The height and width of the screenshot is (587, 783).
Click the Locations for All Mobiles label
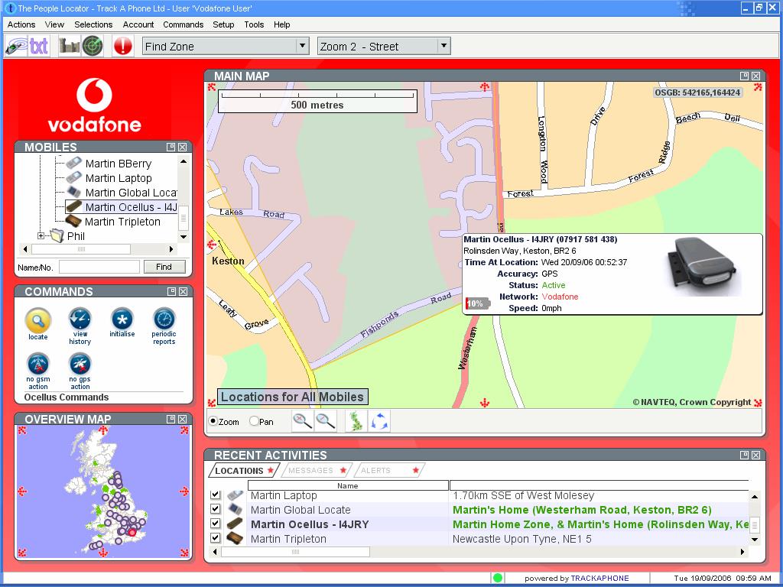pos(293,397)
